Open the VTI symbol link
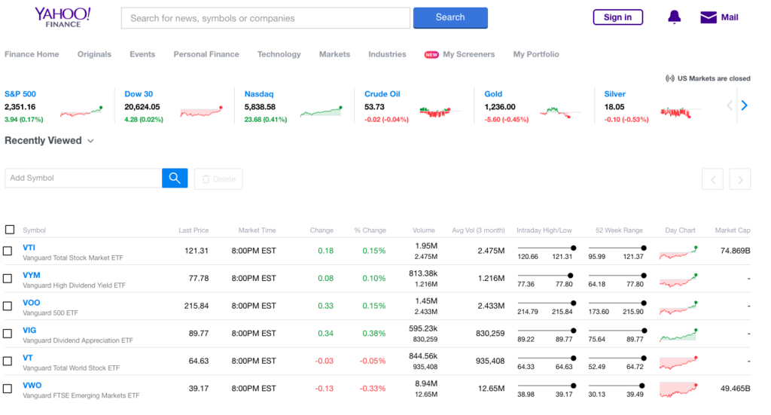Viewport: 771px width, 415px height. [x=29, y=248]
